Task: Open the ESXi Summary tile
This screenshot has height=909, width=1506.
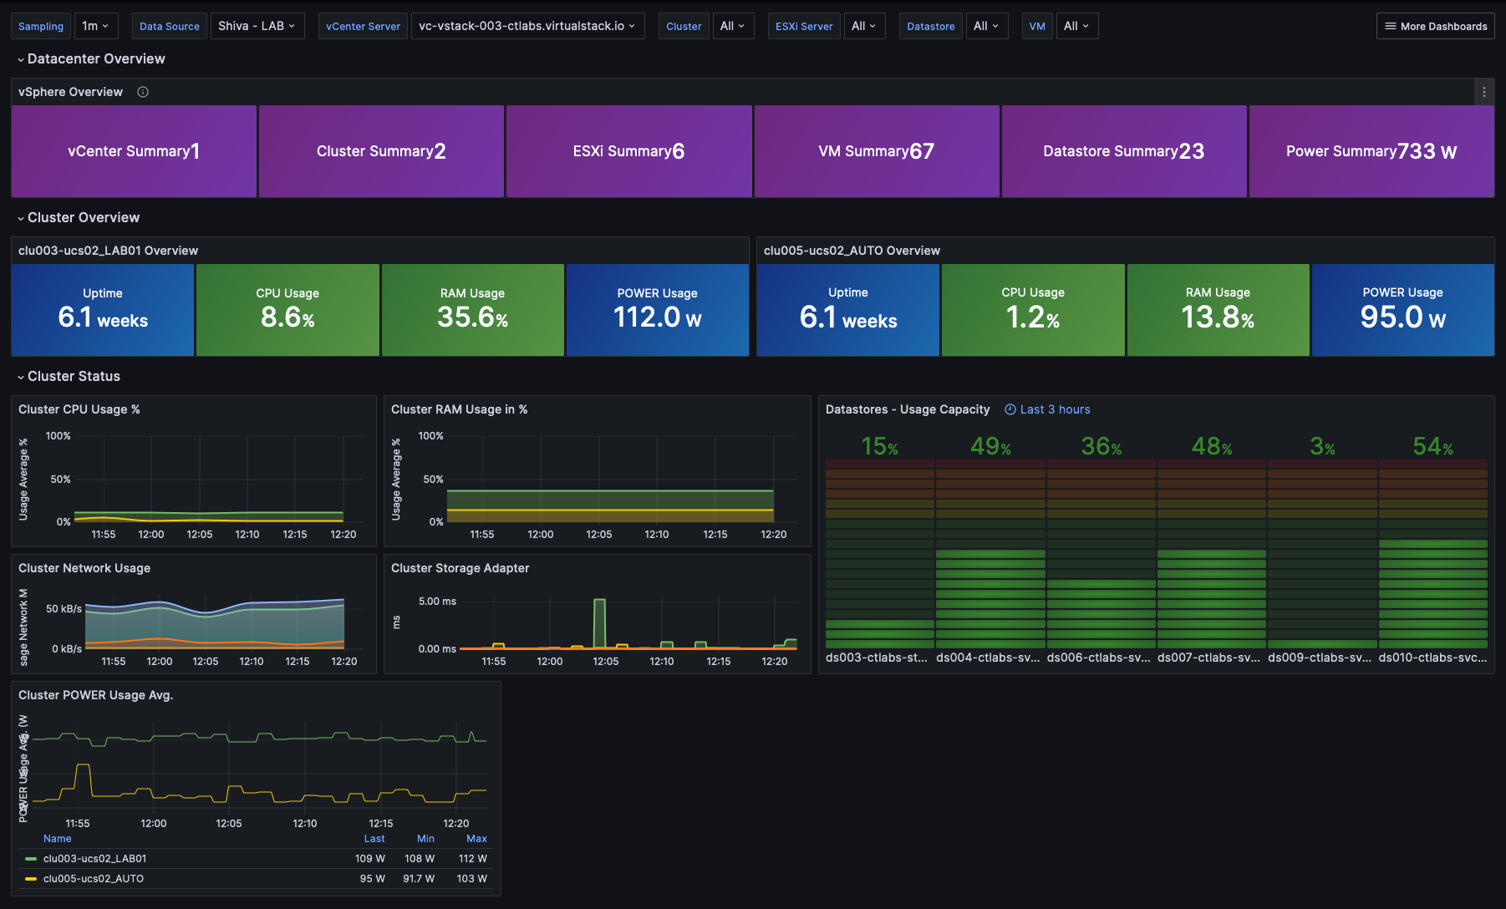Action: [x=628, y=151]
